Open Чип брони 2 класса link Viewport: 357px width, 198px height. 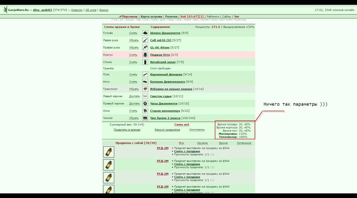pyautogui.click(x=165, y=118)
